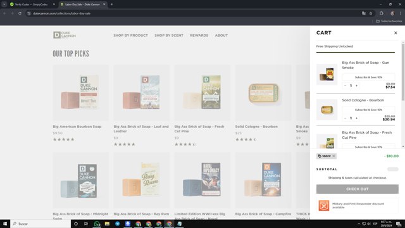405x228 pixels.
Task: Decrease quantity of Gun Smoke soap
Action: pyautogui.click(x=346, y=85)
